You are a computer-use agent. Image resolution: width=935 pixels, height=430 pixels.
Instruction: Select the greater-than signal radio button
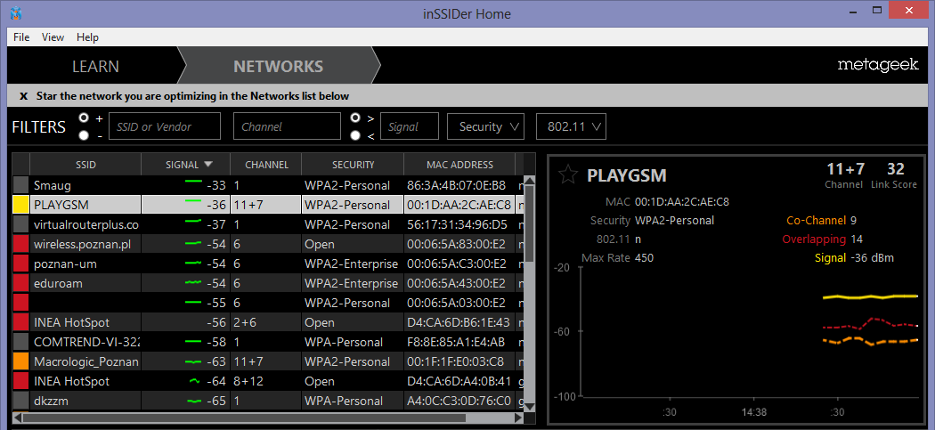point(355,118)
